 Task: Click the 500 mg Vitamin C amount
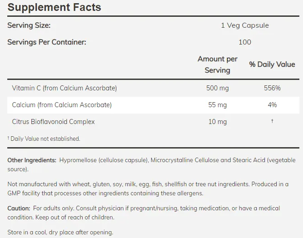[x=218, y=88]
